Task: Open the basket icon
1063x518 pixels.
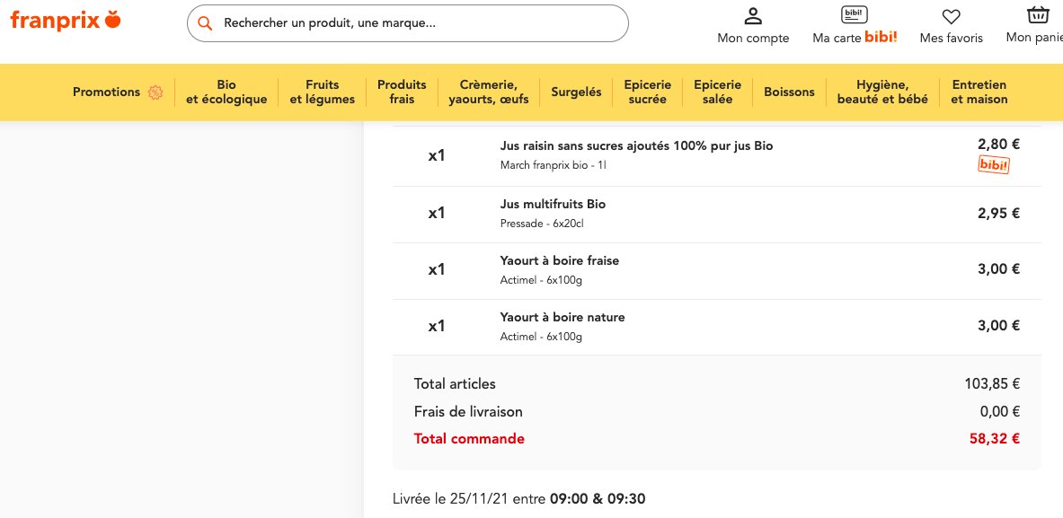Action: 1038,15
